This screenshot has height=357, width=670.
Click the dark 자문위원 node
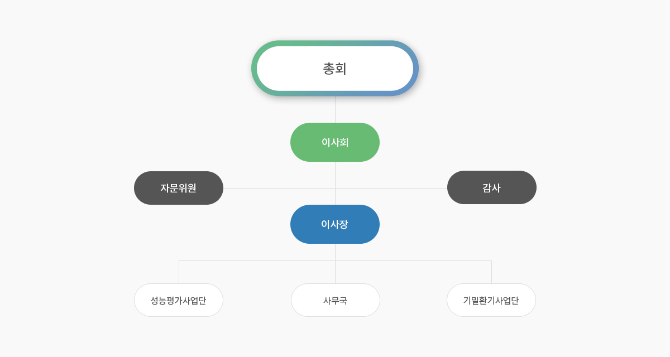(179, 188)
